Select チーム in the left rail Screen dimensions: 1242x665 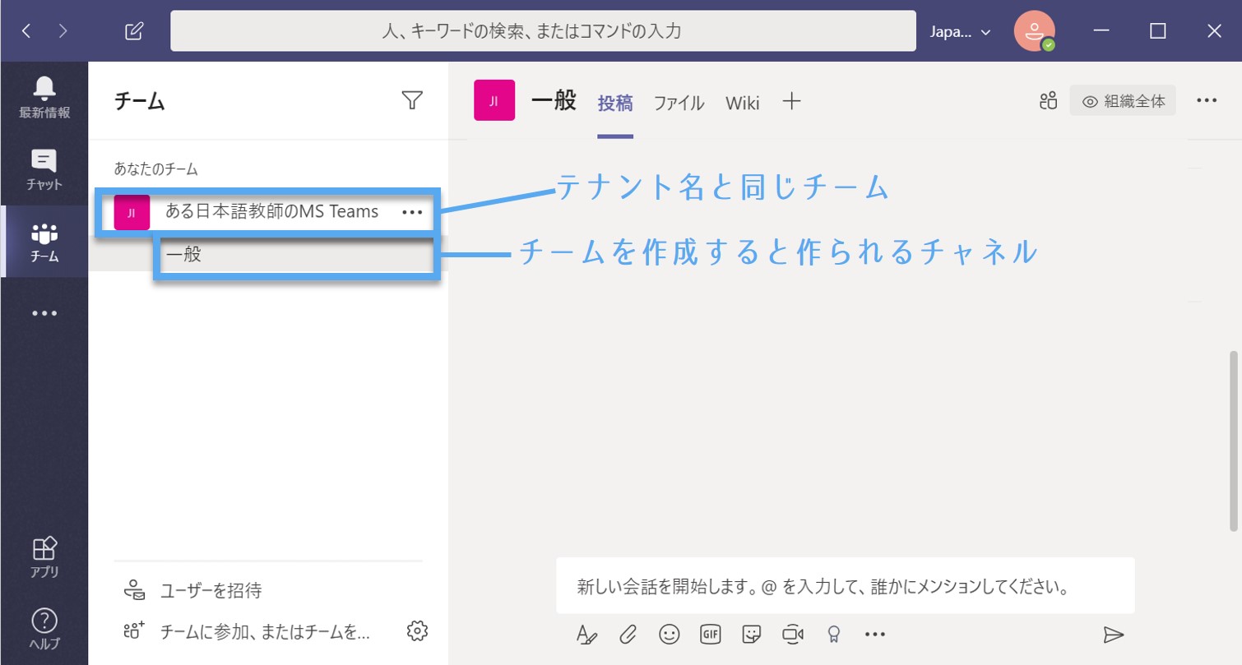point(44,242)
